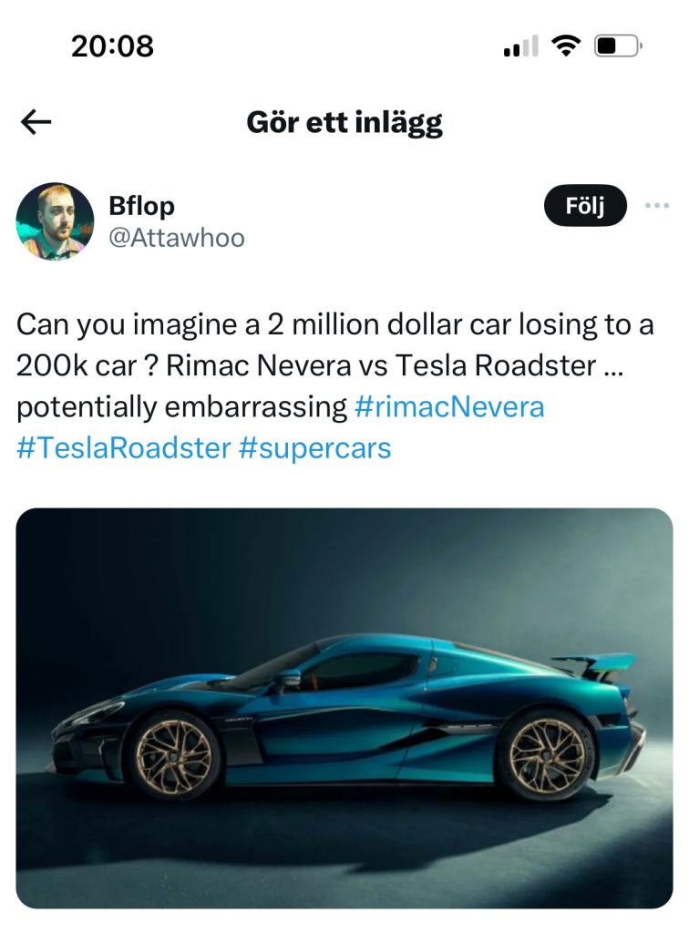
Task: Tap the car's rear gold wheel in photo
Action: [547, 755]
